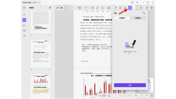Open the stamp tool
This screenshot has height=99, width=176.
[x=125, y=8]
